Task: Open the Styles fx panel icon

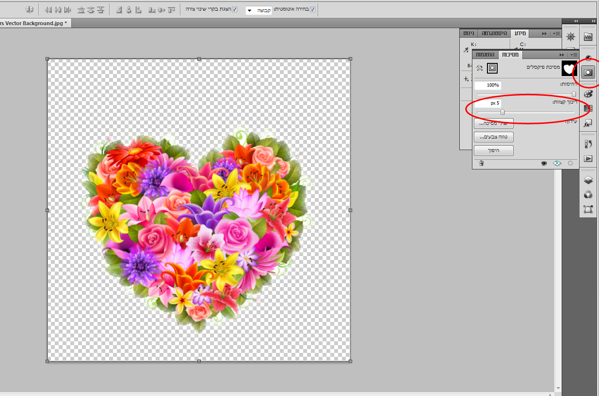Action: coord(588,123)
